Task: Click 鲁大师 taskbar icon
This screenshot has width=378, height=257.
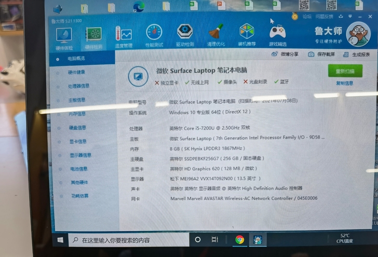Action: (258, 240)
